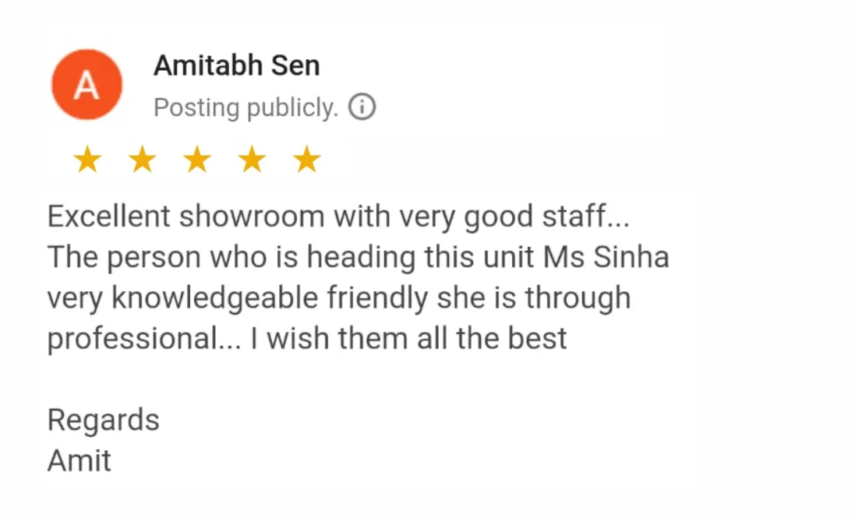This screenshot has height=521, width=855.
Task: Click the "Posting publicly." label
Action: pyautogui.click(x=246, y=107)
